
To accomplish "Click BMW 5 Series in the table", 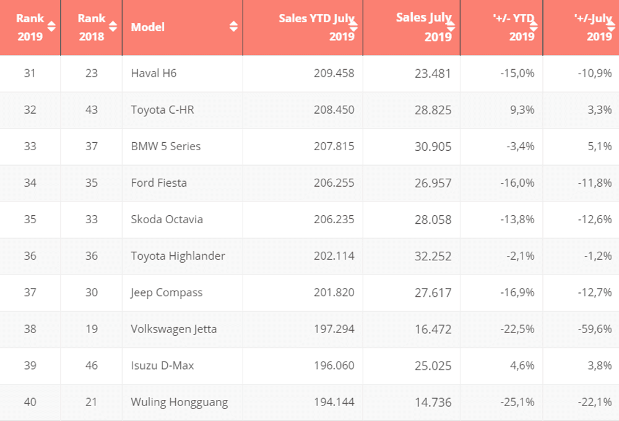I will (165, 147).
